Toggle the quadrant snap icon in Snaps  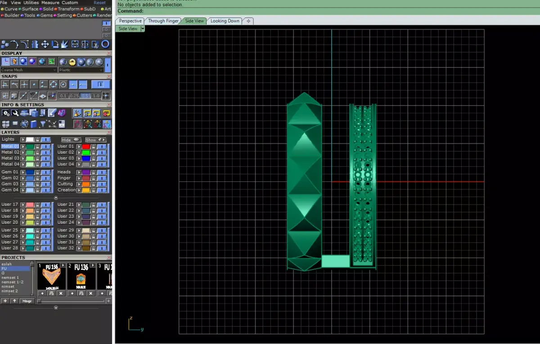[x=54, y=84]
